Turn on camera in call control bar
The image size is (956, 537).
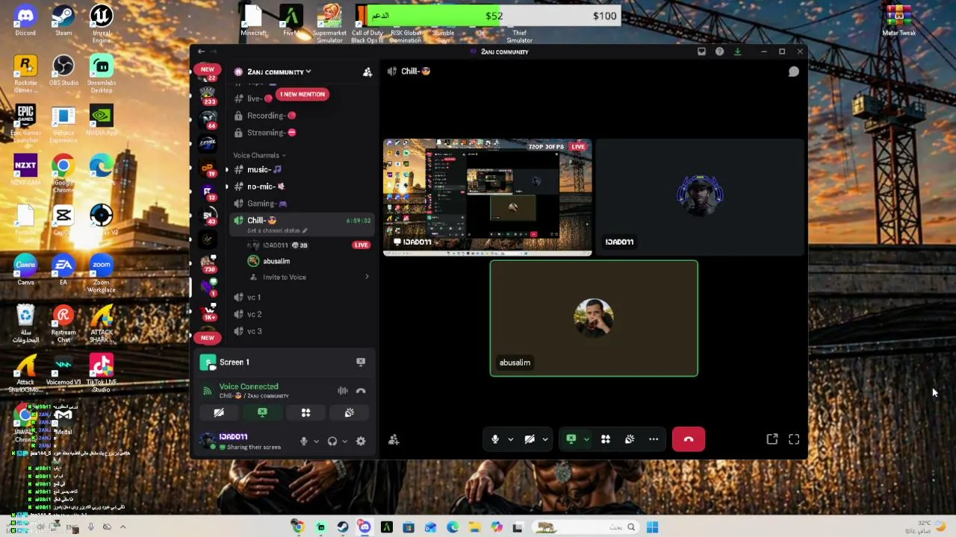(530, 439)
